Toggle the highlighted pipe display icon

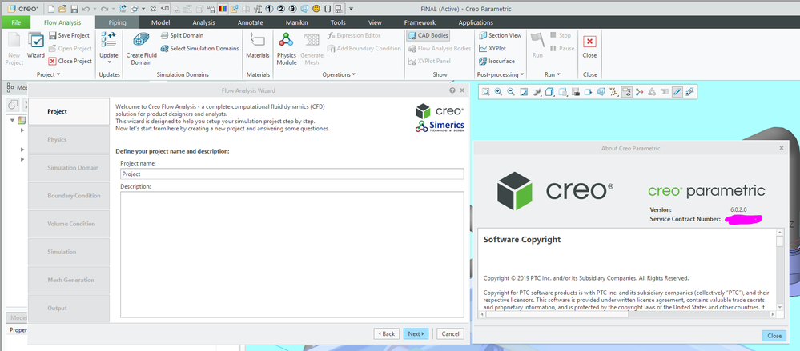tap(677, 92)
